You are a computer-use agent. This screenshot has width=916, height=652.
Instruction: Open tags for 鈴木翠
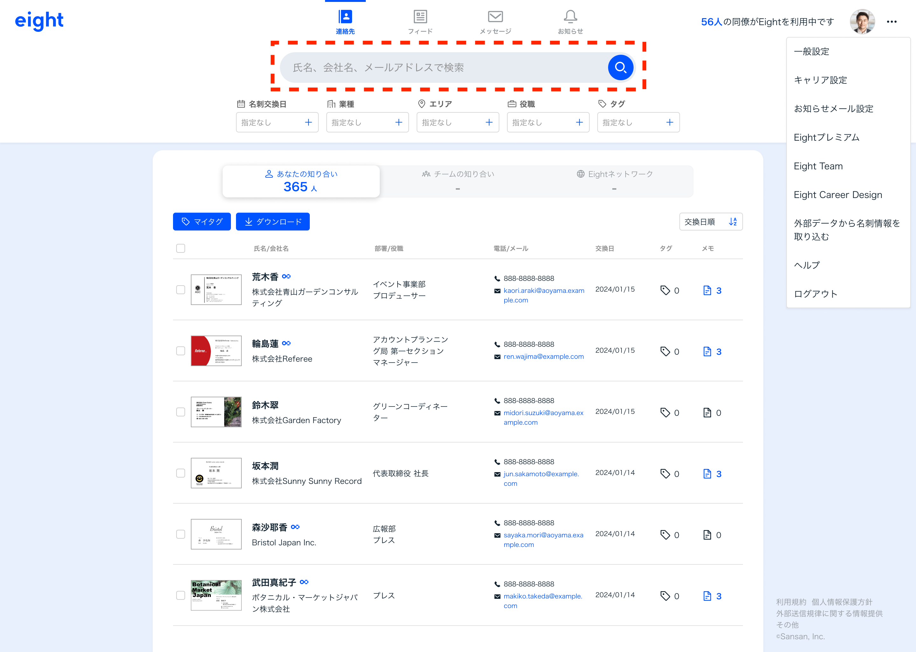(x=670, y=413)
